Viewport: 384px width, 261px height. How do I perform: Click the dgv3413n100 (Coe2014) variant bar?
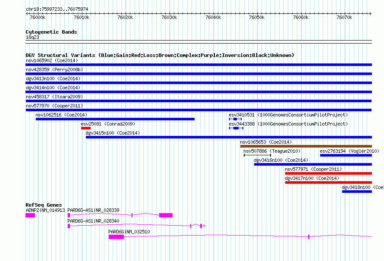coord(198,83)
